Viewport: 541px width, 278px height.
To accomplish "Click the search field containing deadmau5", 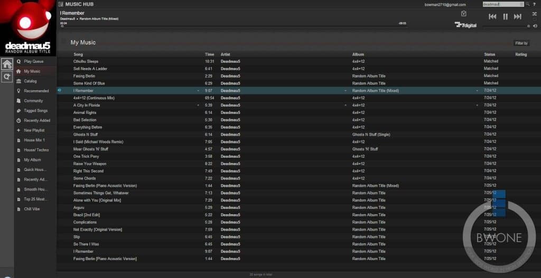I will 503,4.
